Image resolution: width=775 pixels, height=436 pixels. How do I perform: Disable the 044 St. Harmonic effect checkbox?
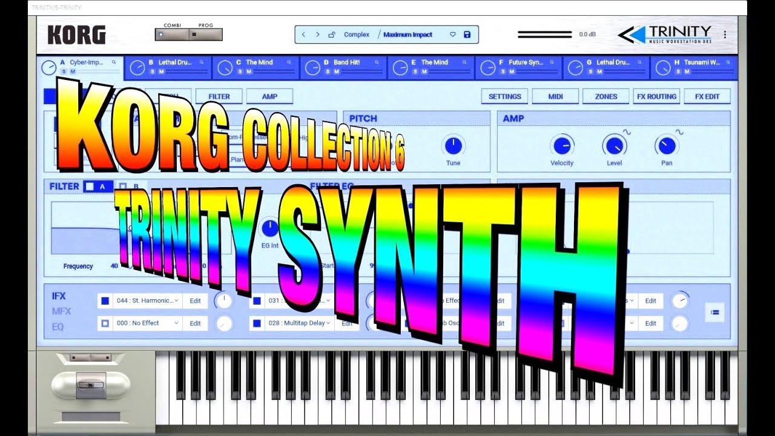coord(105,300)
